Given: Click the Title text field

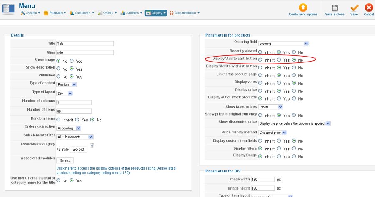Looking at the screenshot, I should coord(85,43).
